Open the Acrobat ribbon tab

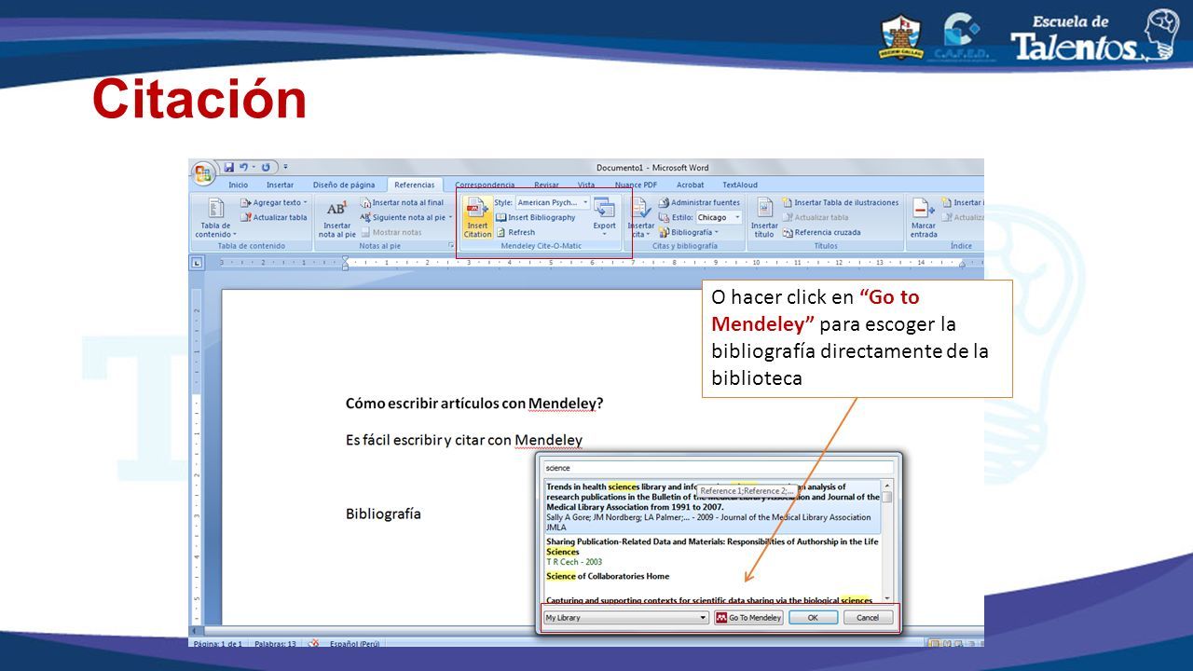click(x=691, y=185)
